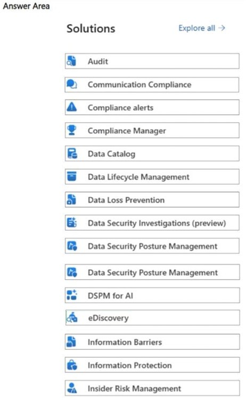Open Insider Risk Management label

point(134,388)
